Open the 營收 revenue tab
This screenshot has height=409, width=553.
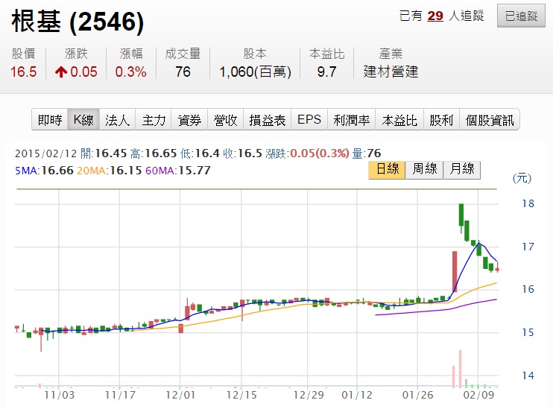225,120
